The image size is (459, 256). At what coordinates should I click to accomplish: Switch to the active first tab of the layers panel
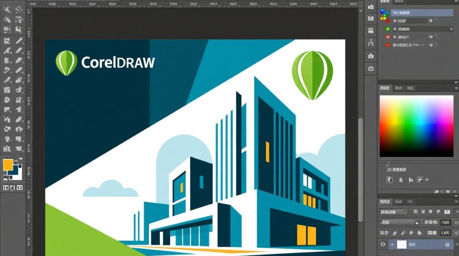click(385, 202)
